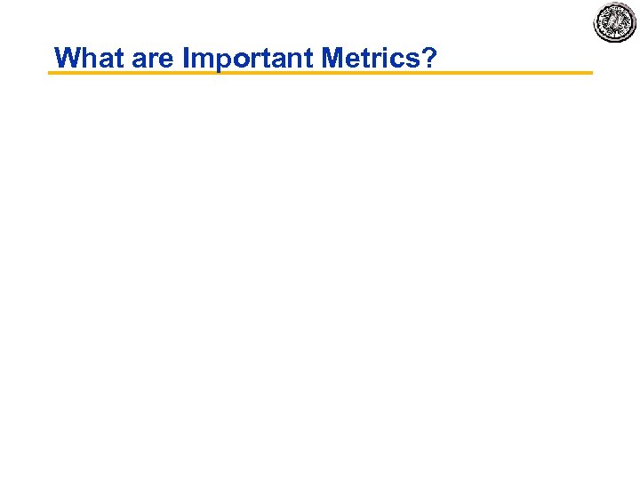Click the left end of the yellow line
The height and width of the screenshot is (480, 640).
[x=52, y=73]
